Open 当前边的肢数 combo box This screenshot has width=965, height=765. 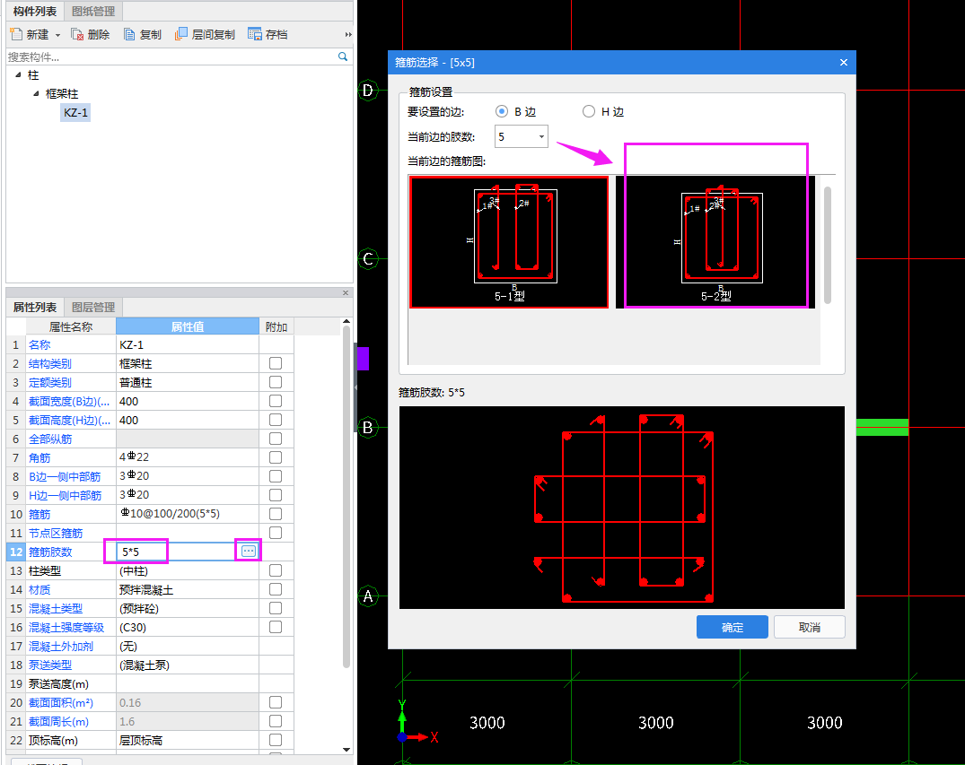point(522,136)
